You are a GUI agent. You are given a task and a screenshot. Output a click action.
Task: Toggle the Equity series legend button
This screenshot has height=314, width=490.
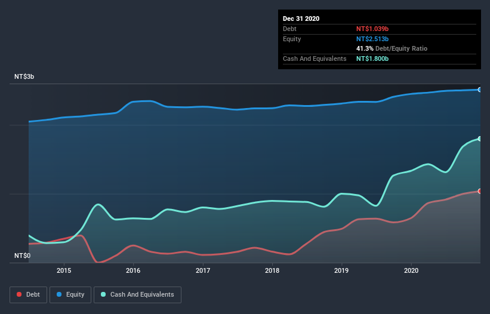click(x=70, y=295)
